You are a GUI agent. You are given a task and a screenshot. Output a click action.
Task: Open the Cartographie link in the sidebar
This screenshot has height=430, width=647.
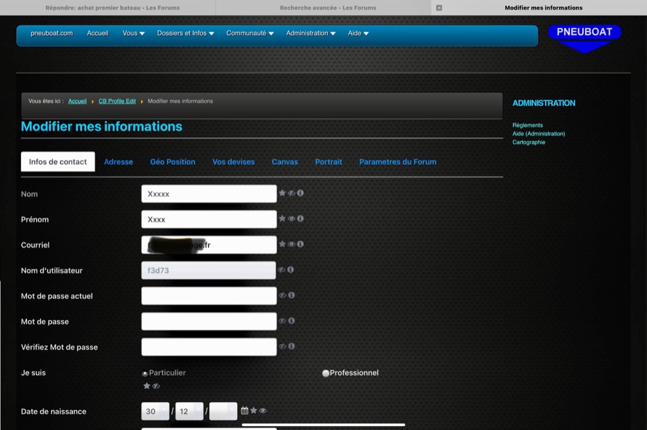[x=528, y=142]
